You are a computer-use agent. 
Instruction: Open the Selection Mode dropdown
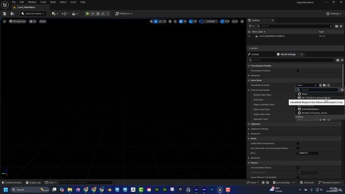point(33,13)
